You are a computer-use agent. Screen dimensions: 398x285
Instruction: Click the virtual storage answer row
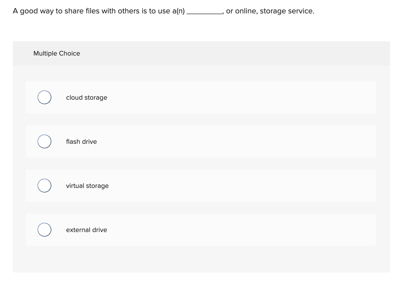[201, 185]
